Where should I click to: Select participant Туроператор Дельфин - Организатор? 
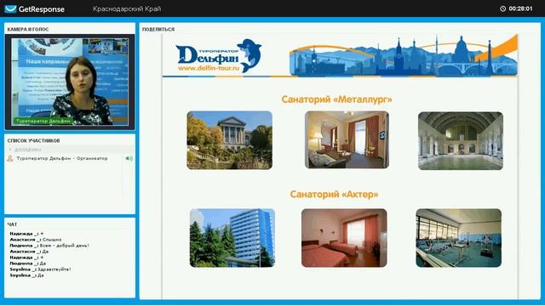tap(62, 159)
